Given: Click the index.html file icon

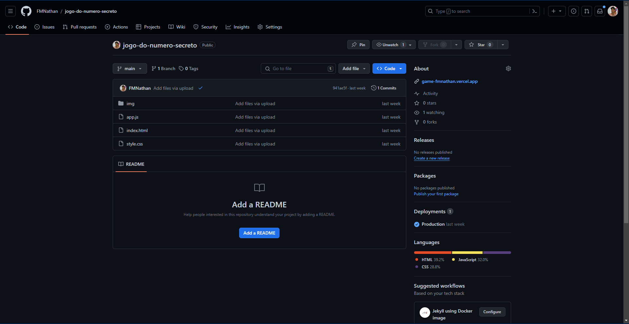Looking at the screenshot, I should pyautogui.click(x=121, y=130).
